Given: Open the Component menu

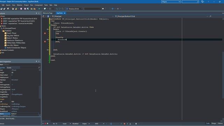Looking at the screenshot, I should (x=38, y=5).
